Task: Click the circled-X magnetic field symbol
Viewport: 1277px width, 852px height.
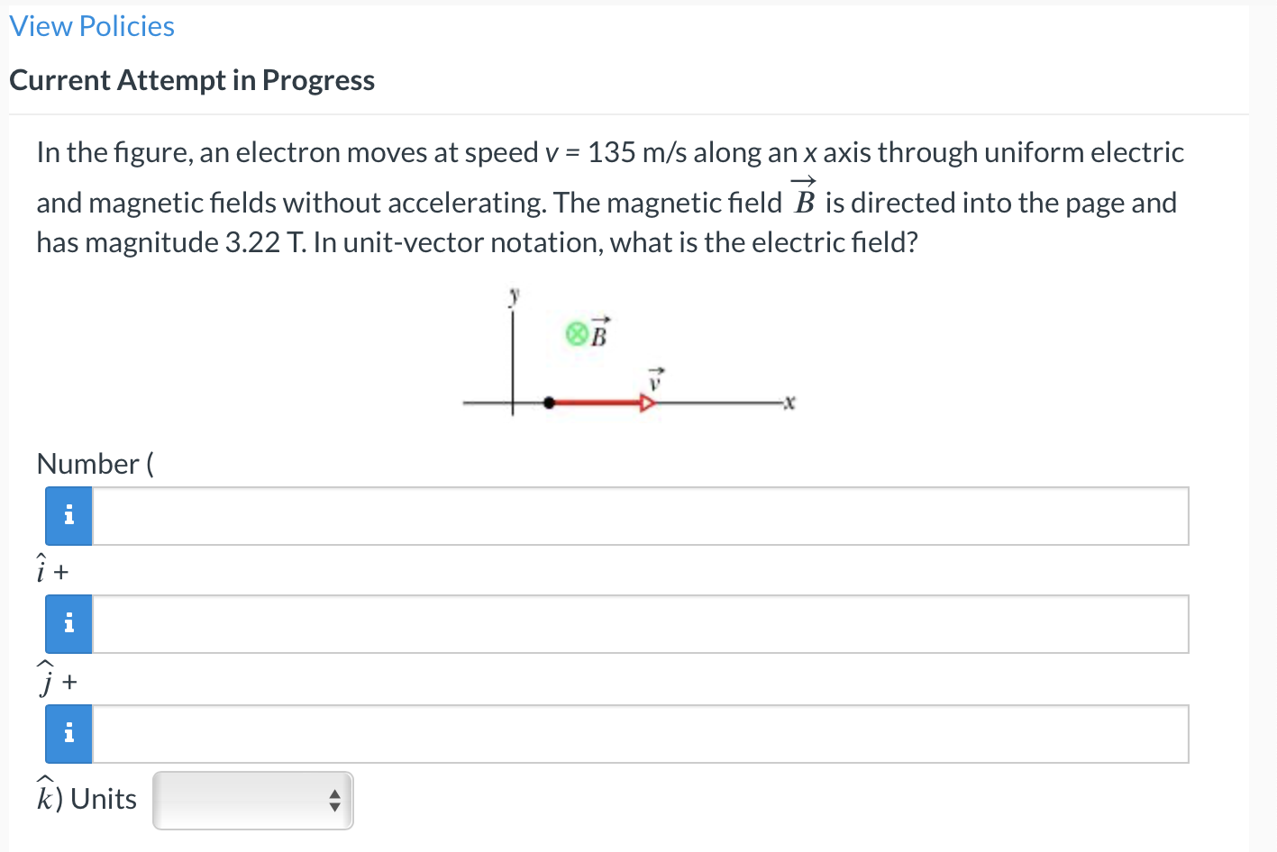Action: (574, 332)
